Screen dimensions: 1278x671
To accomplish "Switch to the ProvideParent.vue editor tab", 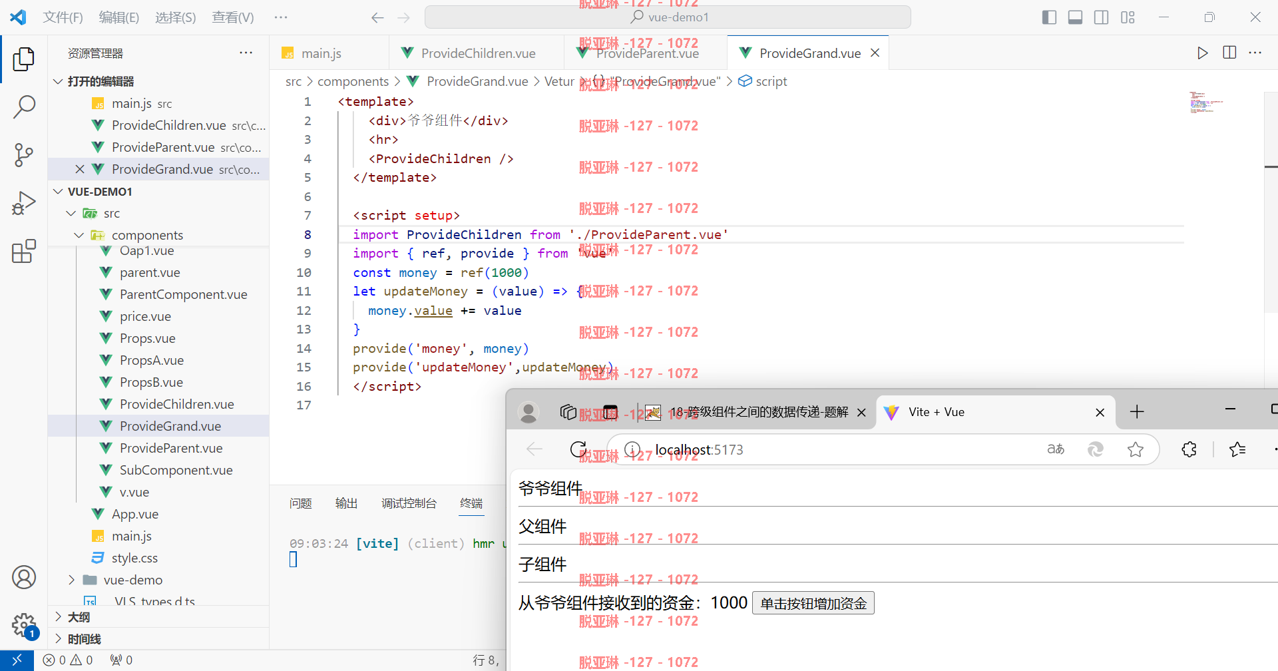I will 646,53.
